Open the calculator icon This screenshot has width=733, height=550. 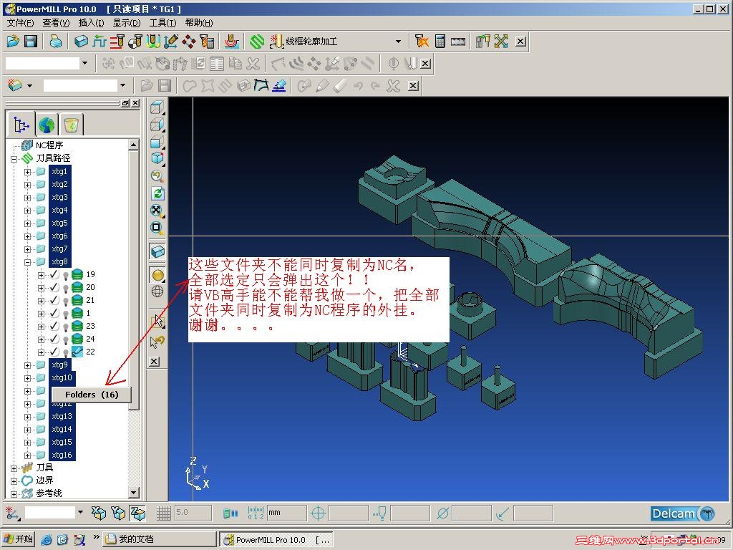(x=440, y=41)
